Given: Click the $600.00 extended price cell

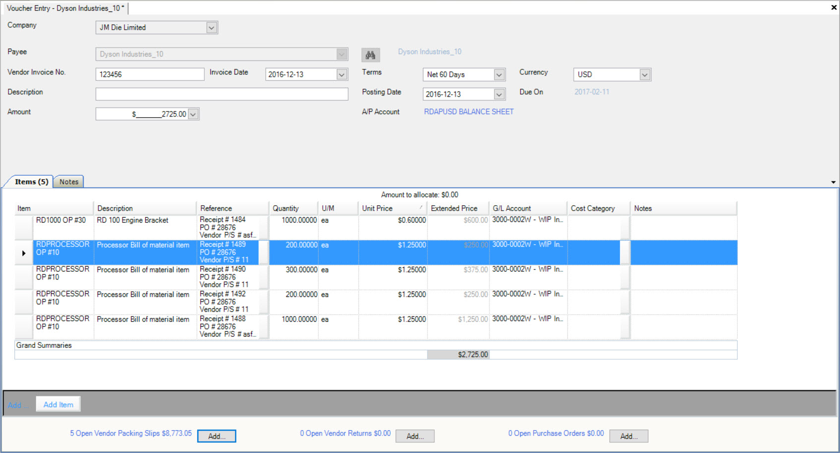Looking at the screenshot, I should tap(458, 227).
